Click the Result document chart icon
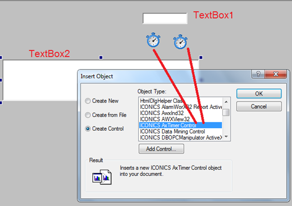Viewport: 292px width, 206px height. click(102, 177)
